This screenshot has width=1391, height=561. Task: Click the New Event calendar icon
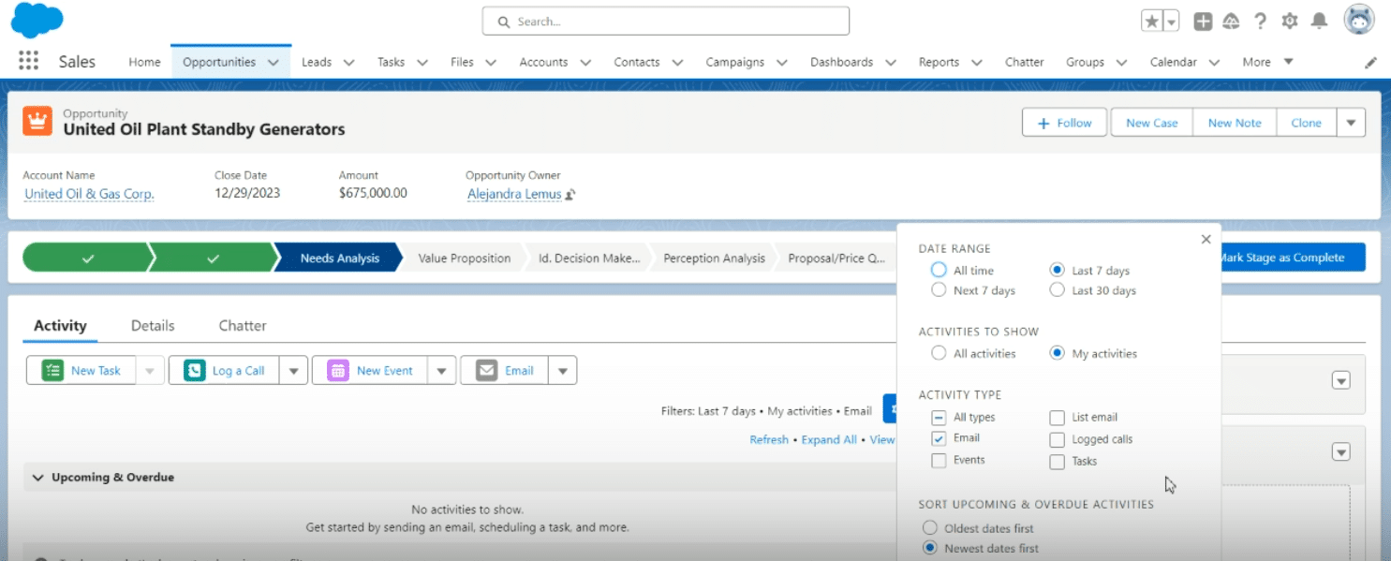pos(338,370)
